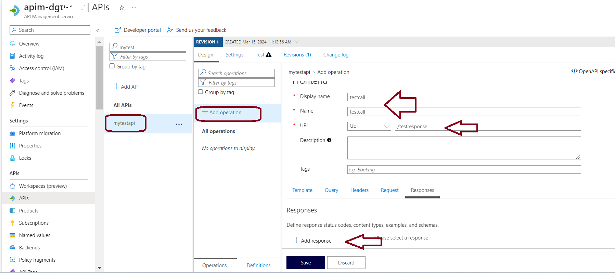Click the Properties icon
The height and width of the screenshot is (273, 615).
[13, 146]
